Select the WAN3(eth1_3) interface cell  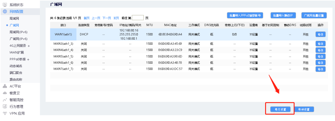[x=63, y=44]
